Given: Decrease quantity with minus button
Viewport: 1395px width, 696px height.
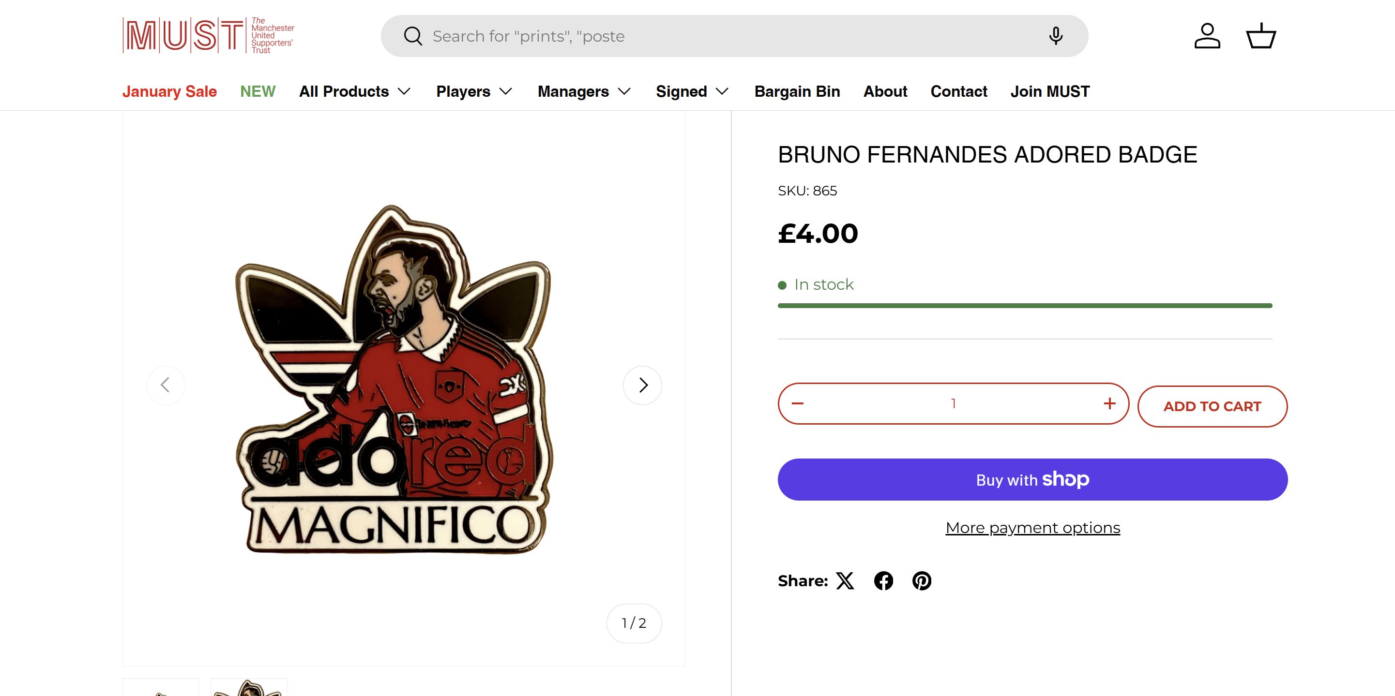Looking at the screenshot, I should (x=798, y=404).
